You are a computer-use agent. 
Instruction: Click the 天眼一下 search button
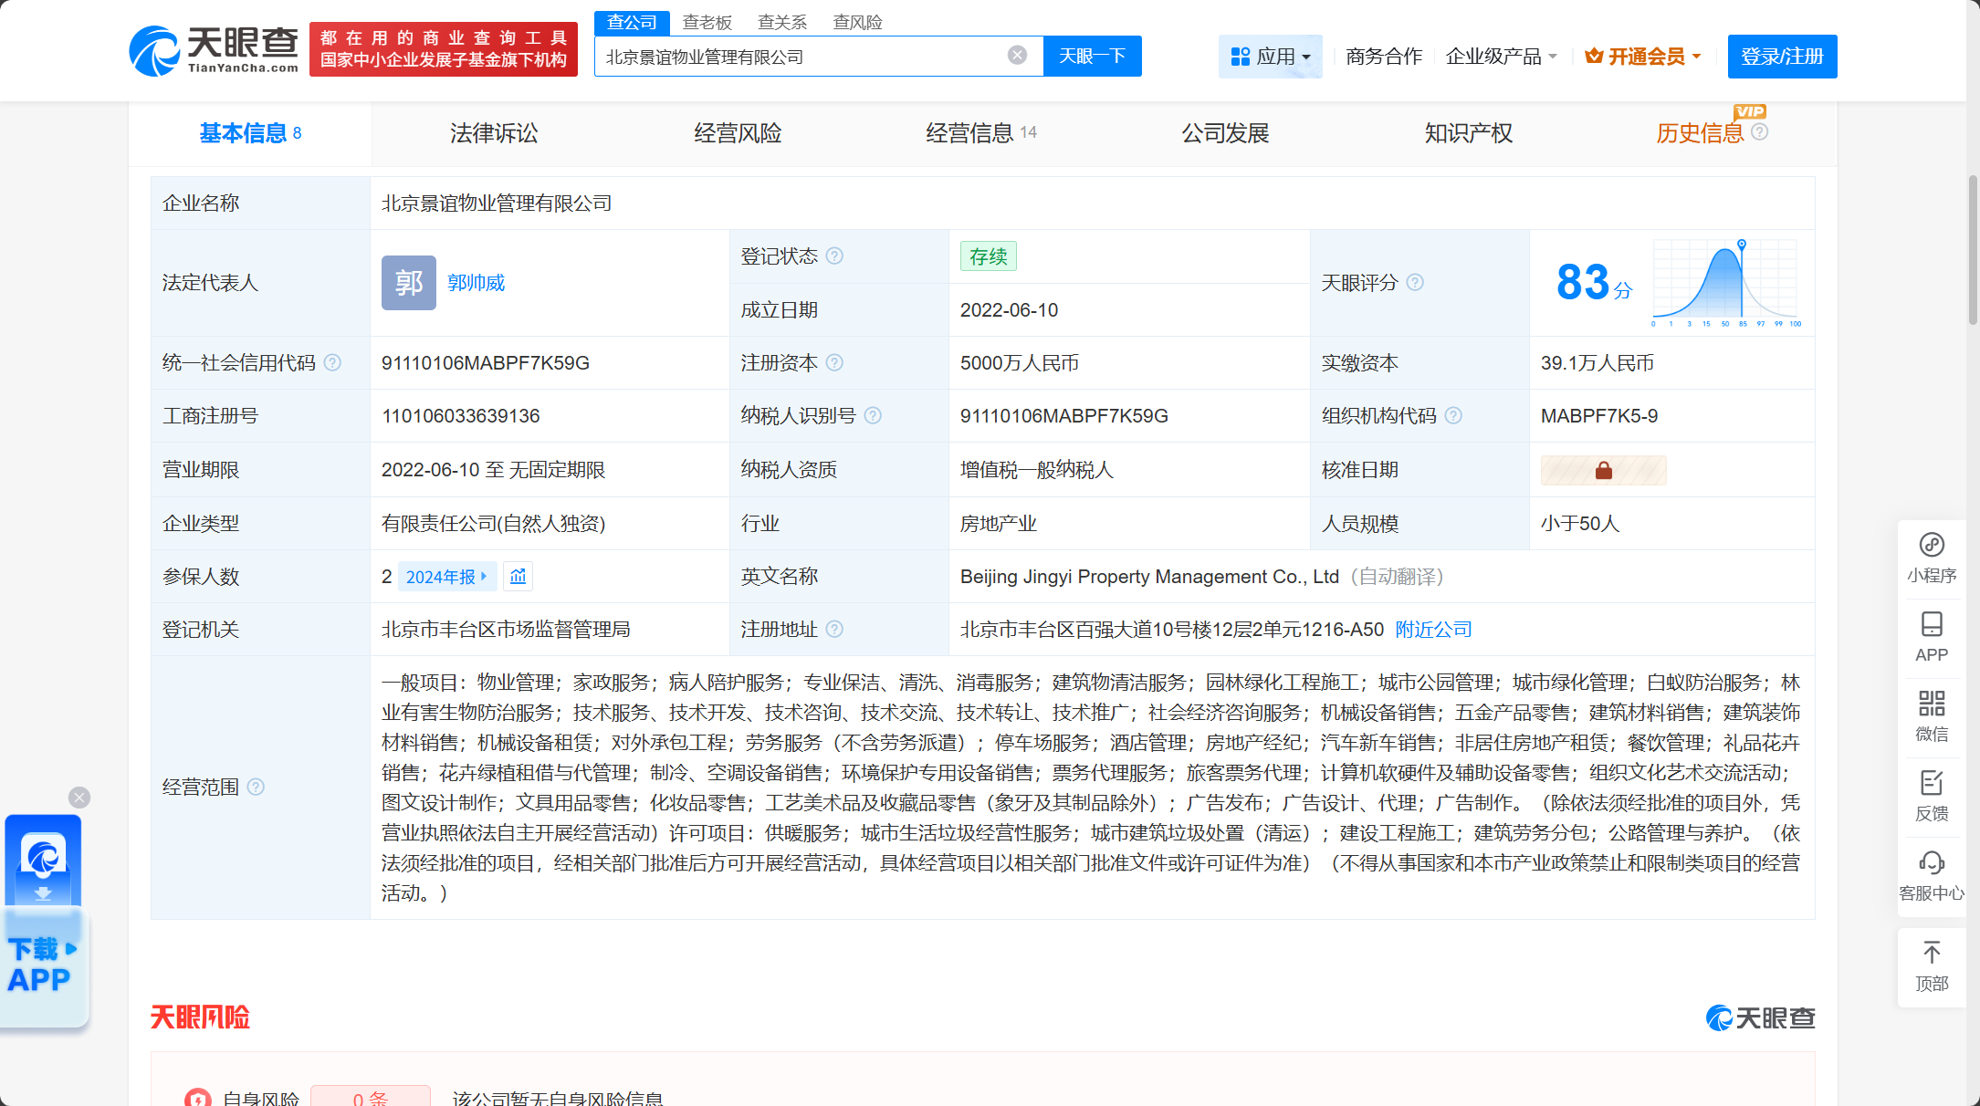click(x=1092, y=57)
